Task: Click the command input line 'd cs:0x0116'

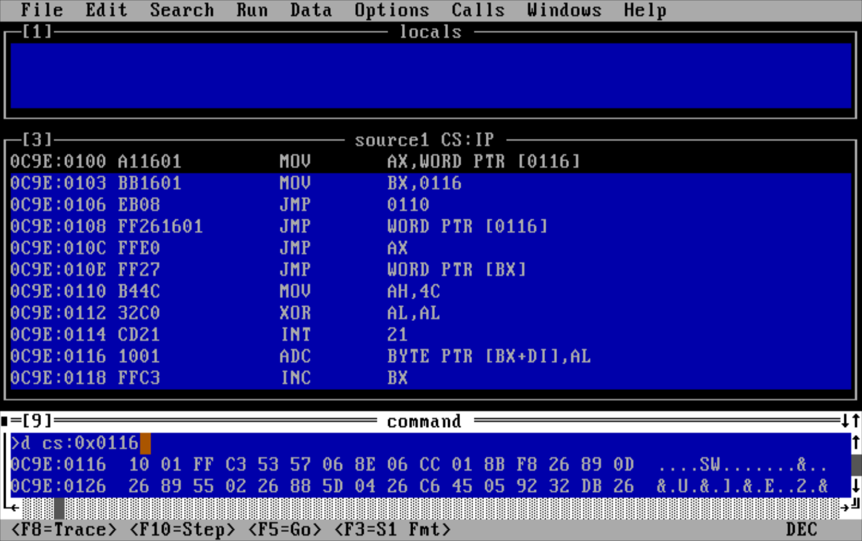Action: point(430,443)
